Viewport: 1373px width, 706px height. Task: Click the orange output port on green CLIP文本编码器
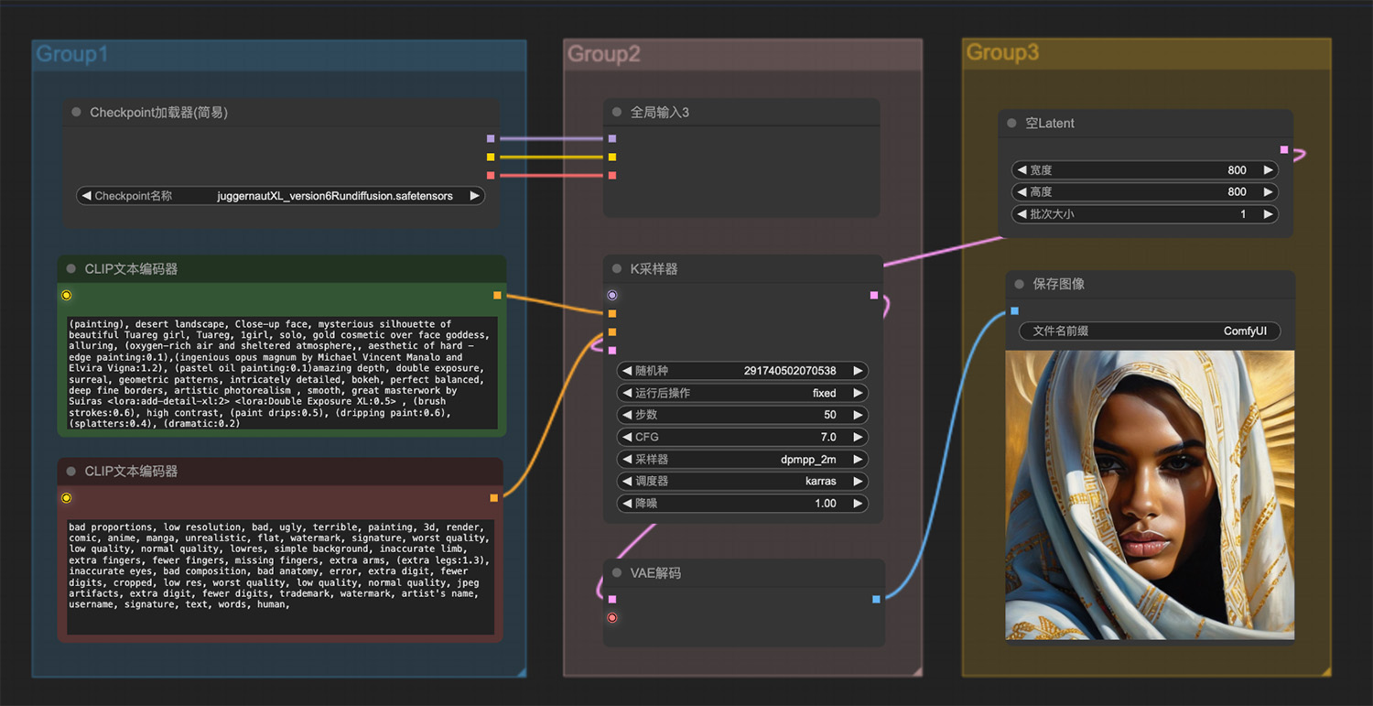(x=497, y=296)
